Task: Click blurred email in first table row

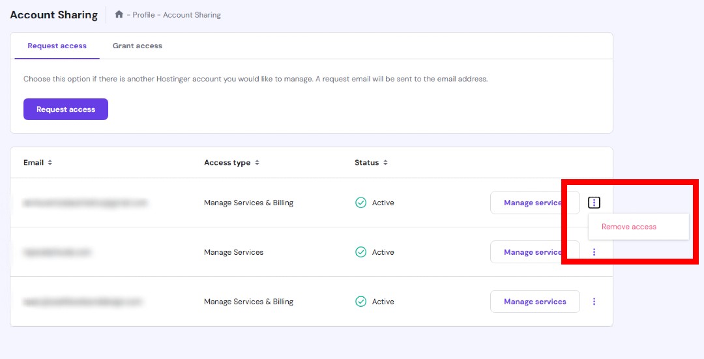Action: [85, 203]
